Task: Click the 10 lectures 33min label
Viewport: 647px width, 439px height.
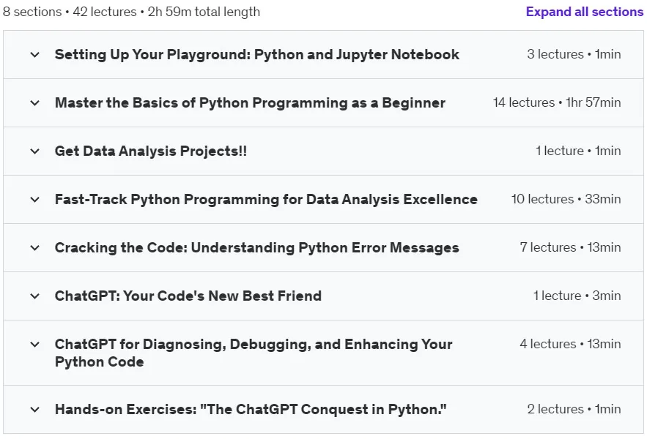Action: click(x=566, y=199)
